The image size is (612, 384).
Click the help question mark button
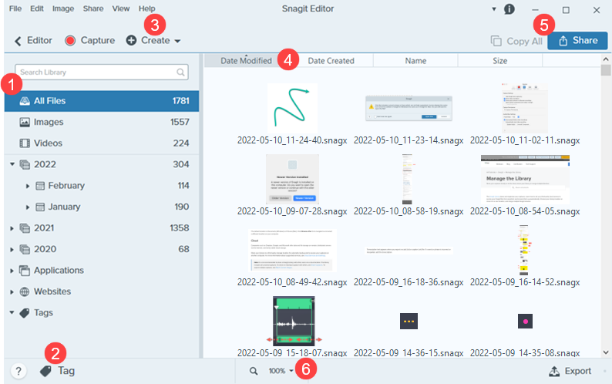click(x=18, y=371)
